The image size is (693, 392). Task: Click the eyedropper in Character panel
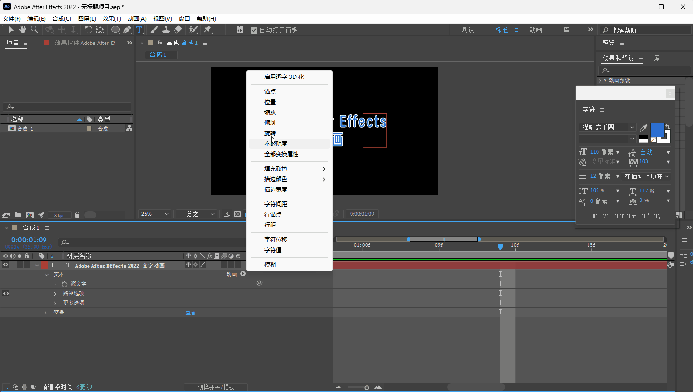(x=643, y=128)
